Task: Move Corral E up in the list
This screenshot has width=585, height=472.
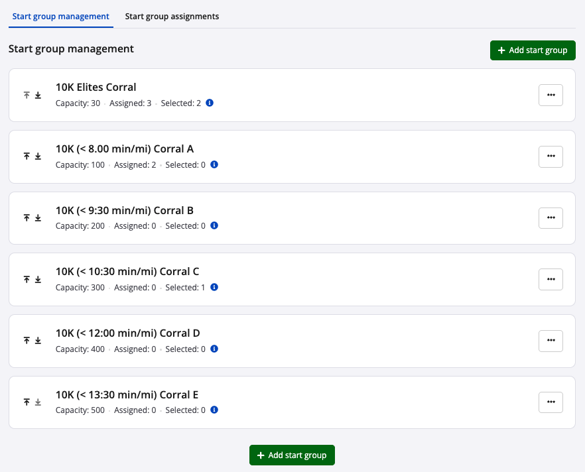Action: pos(27,402)
